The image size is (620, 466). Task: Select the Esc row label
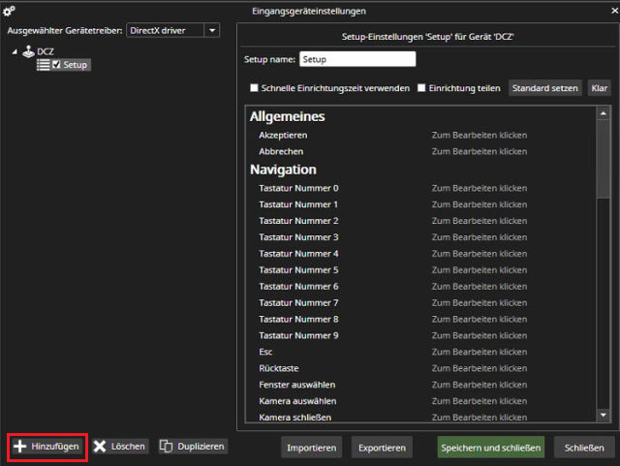[265, 352]
